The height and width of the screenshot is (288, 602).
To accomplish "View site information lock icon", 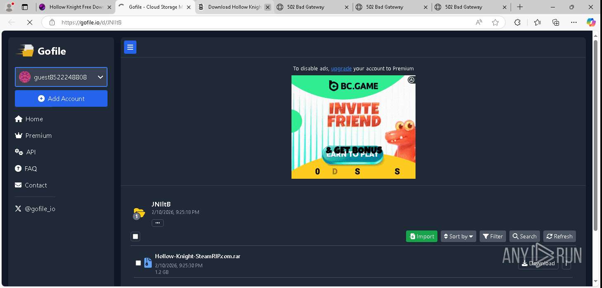I will click(x=52, y=22).
